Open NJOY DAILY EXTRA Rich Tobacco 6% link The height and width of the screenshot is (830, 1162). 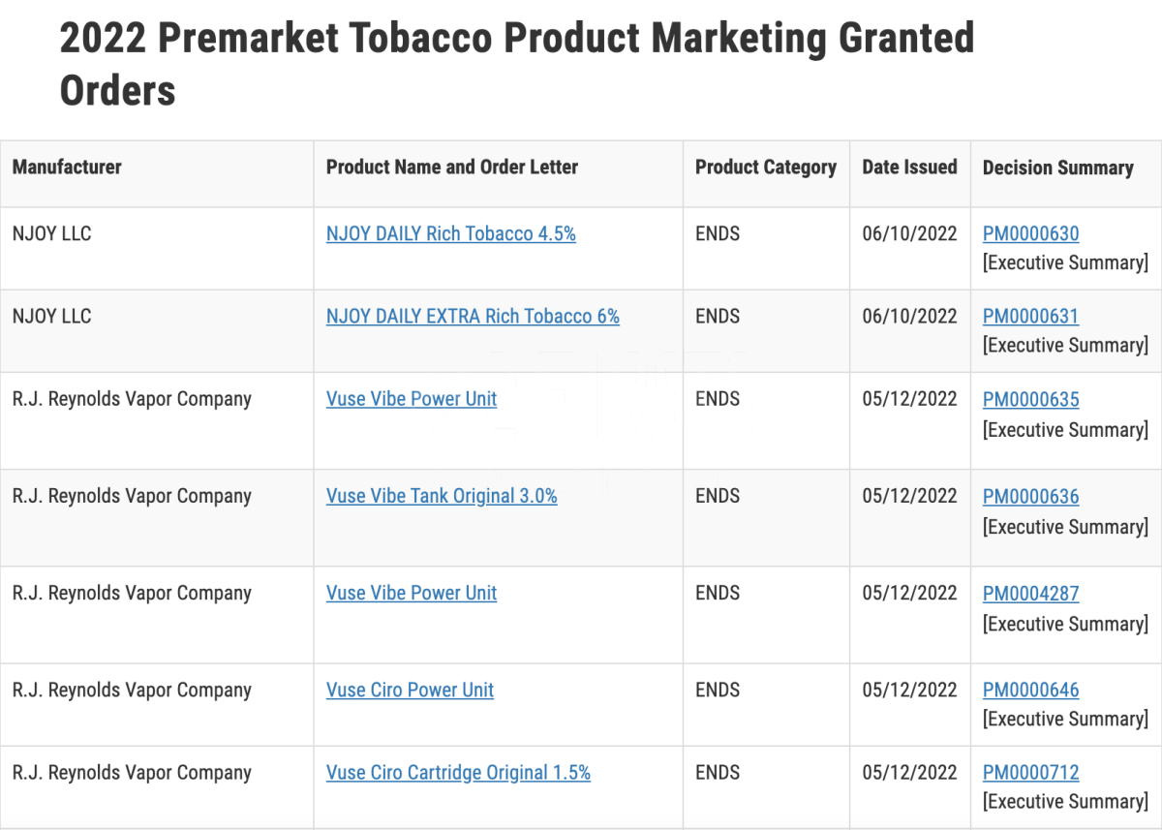473,316
